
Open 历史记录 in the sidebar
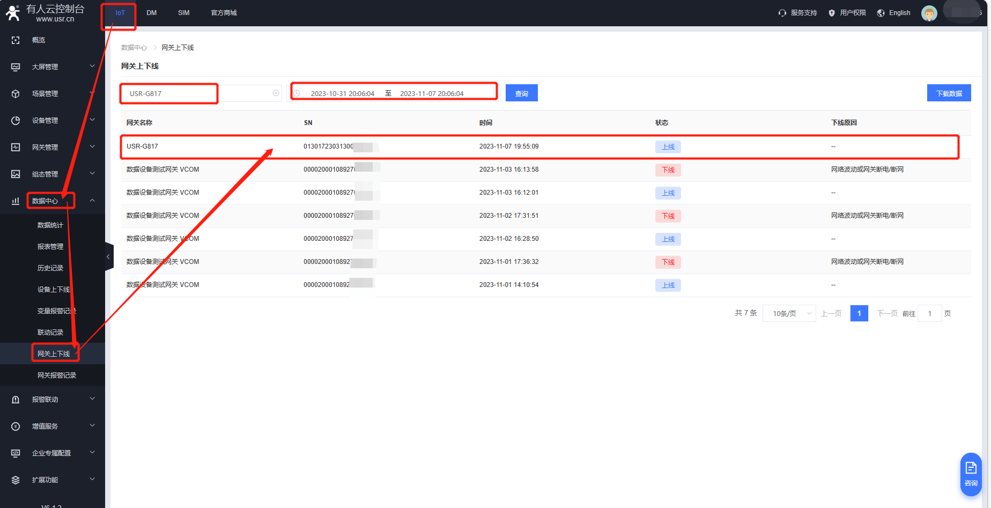click(50, 268)
